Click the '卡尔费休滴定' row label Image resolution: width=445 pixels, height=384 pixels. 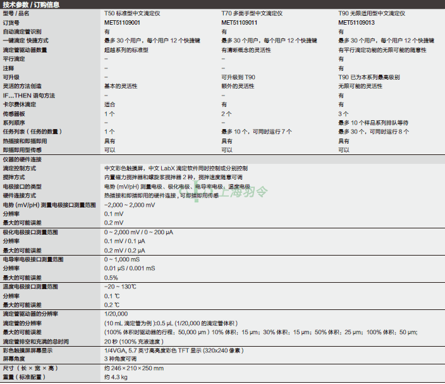(x=20, y=104)
